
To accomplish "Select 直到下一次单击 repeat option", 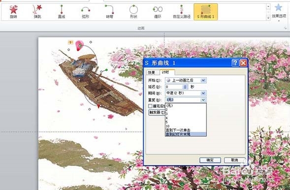I will (186, 130).
